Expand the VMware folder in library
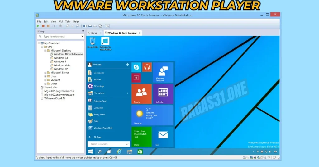 pos(45,80)
